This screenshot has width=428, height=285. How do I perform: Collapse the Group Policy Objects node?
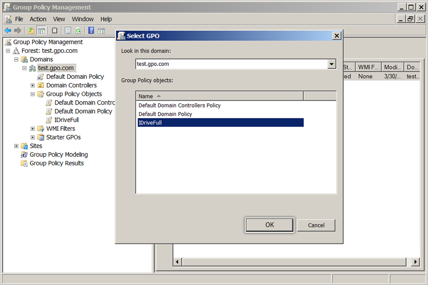tap(33, 94)
